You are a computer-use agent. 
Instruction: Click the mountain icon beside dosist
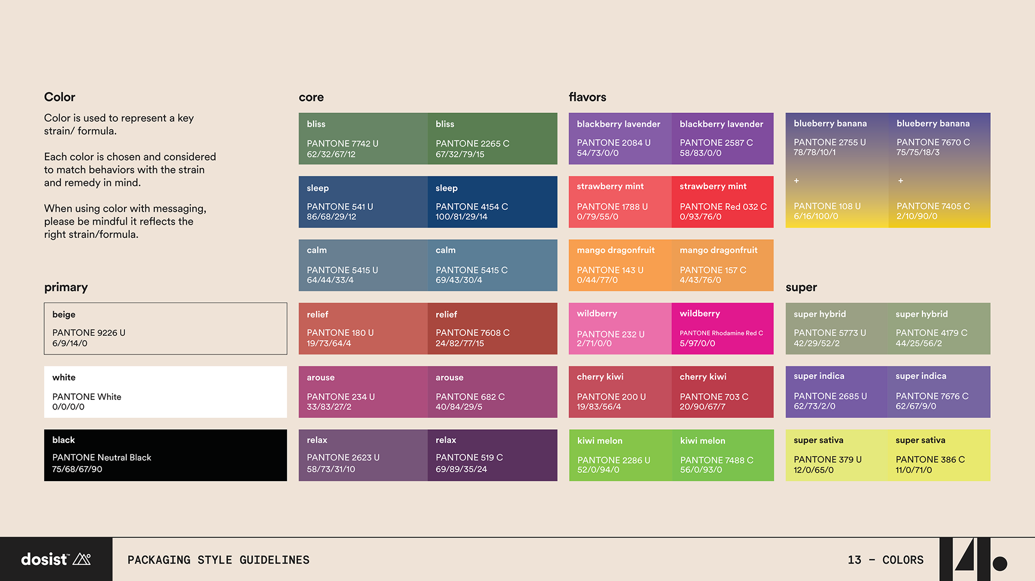pyautogui.click(x=82, y=559)
